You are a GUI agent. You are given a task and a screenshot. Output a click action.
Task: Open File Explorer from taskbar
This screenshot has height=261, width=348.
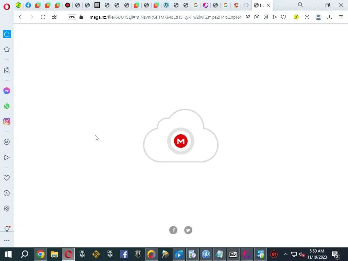click(54, 254)
